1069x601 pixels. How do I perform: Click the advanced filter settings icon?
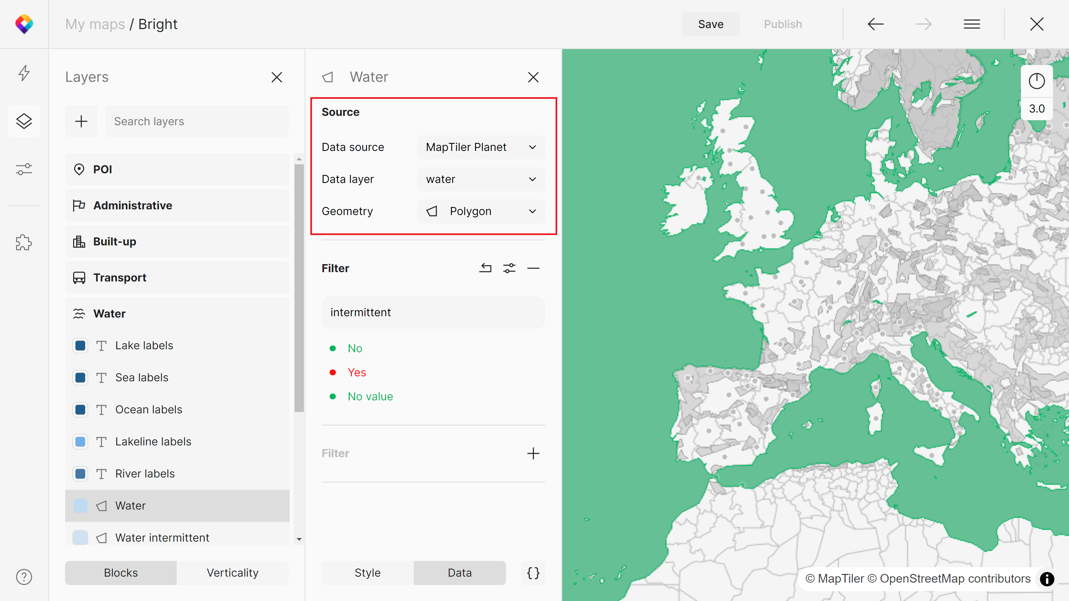pyautogui.click(x=509, y=267)
